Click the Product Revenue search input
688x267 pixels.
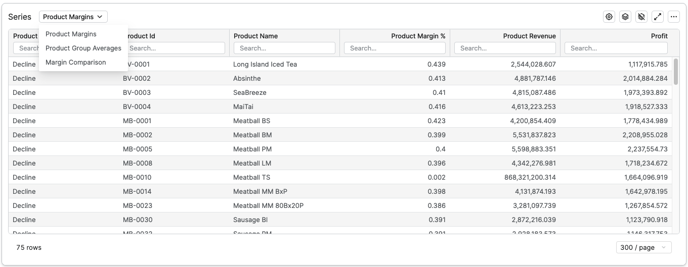coord(505,48)
